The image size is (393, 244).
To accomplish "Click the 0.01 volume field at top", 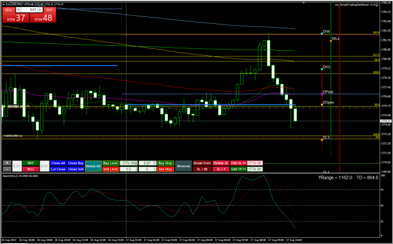I will [x=30, y=10].
